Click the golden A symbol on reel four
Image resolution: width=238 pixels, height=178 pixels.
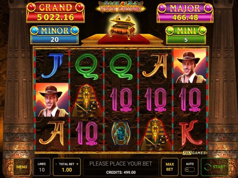coord(155,66)
